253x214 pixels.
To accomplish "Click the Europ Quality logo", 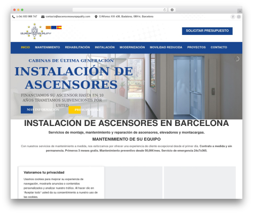I will (x=35, y=31).
